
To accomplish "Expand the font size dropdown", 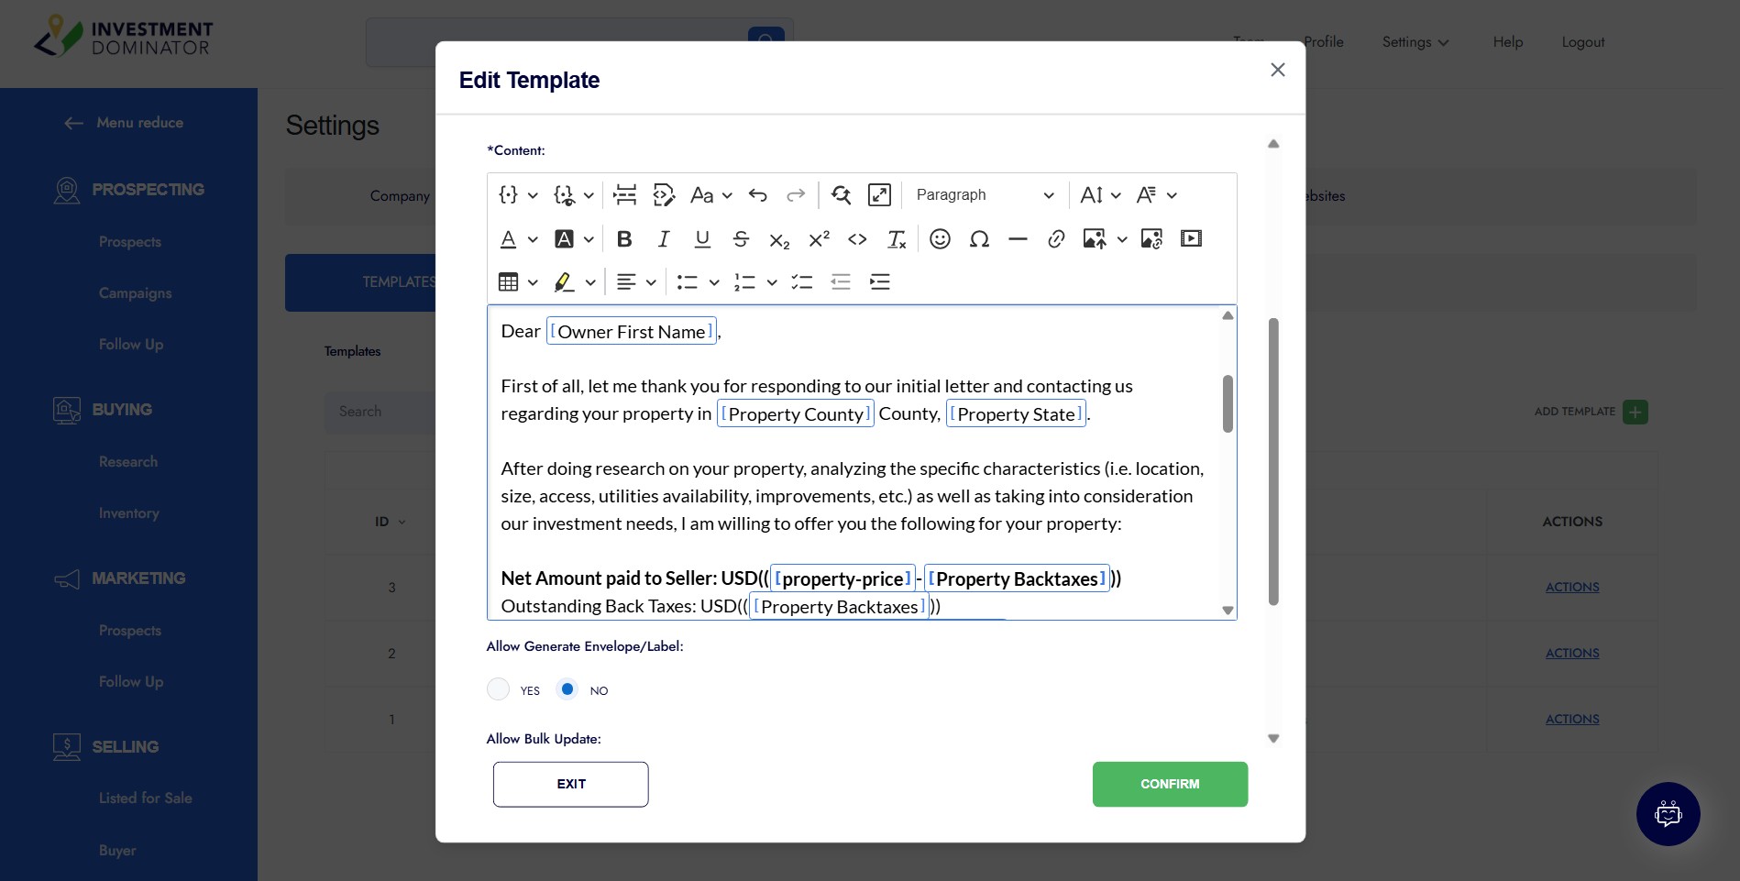I will [1100, 195].
